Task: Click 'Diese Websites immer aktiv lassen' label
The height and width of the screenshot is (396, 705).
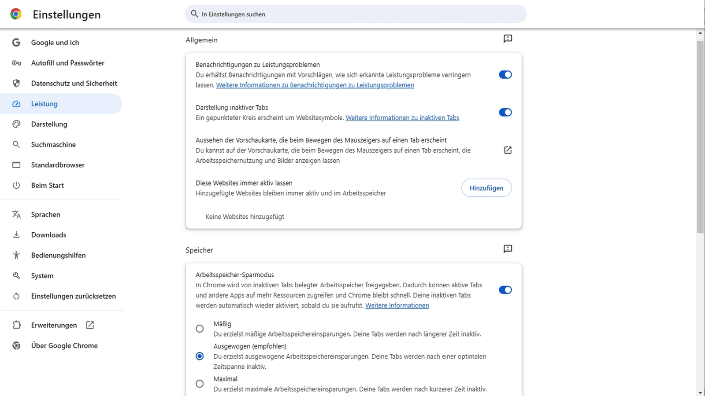Action: pos(244,183)
